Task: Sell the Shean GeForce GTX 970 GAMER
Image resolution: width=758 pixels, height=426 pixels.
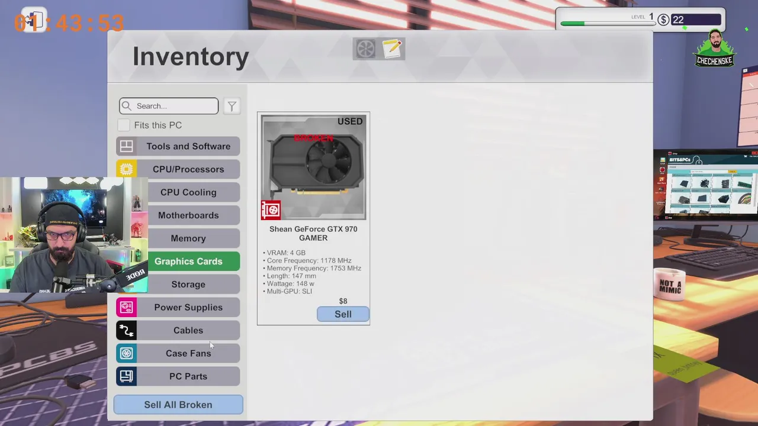Action: coord(343,314)
